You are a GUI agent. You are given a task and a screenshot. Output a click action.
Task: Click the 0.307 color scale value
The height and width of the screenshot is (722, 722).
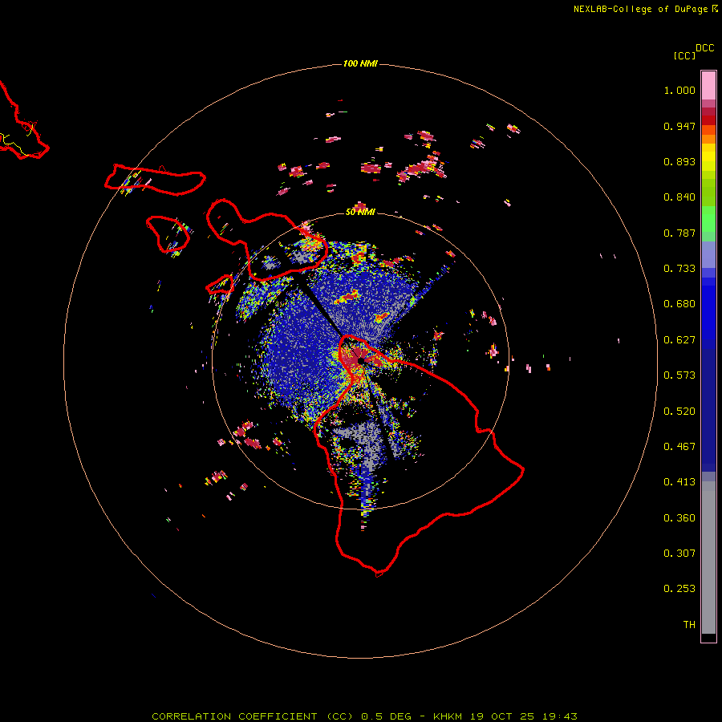click(x=679, y=554)
